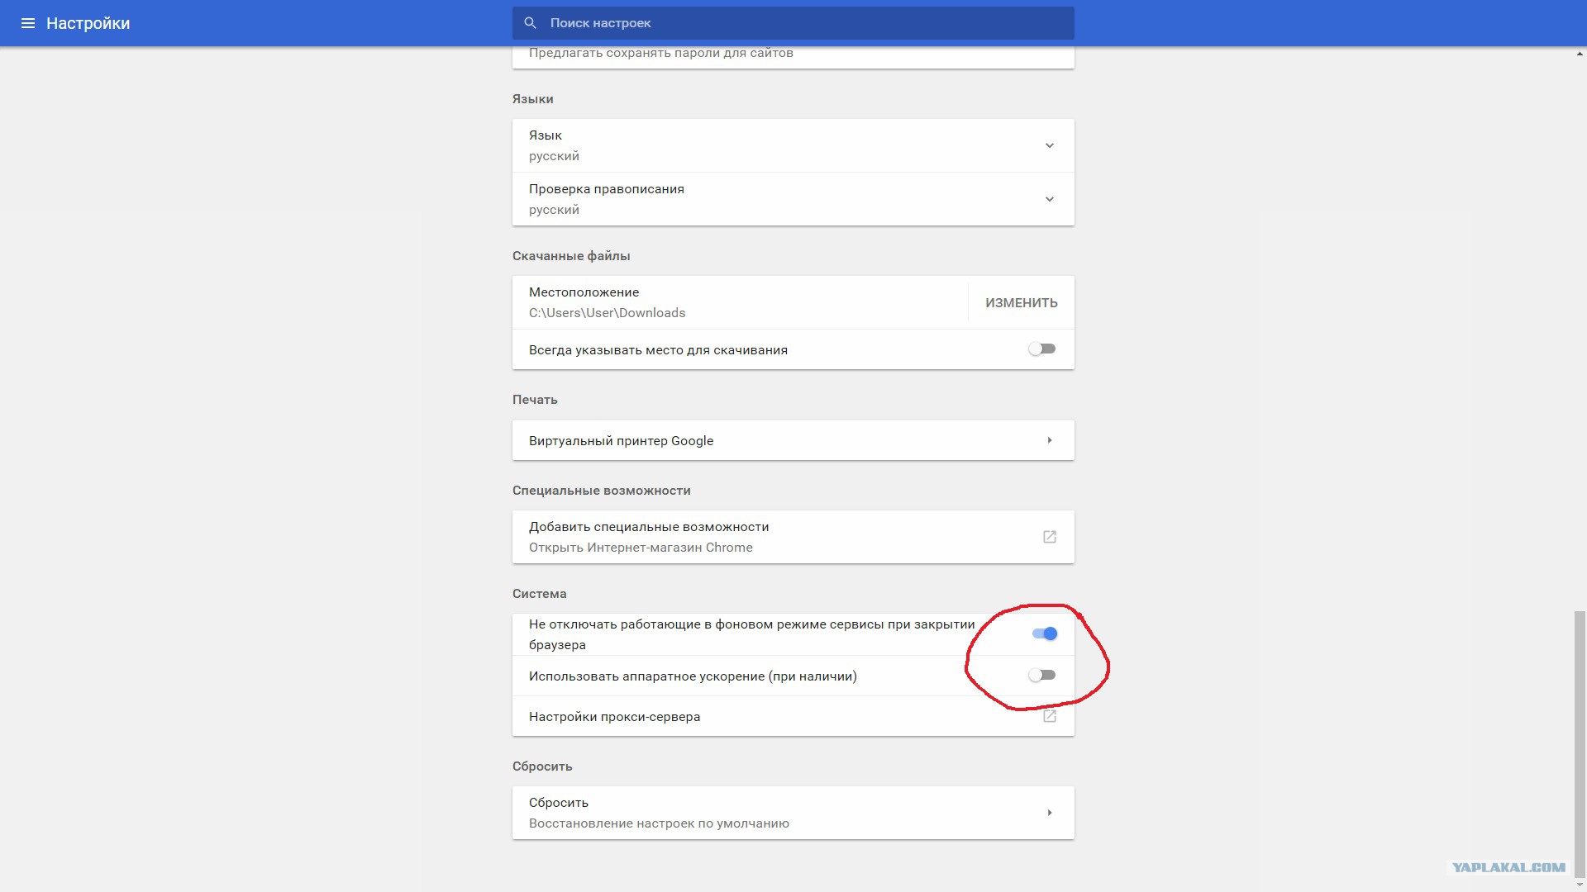
Task: Click the vertical scrollbar thumb
Action: point(1580,746)
